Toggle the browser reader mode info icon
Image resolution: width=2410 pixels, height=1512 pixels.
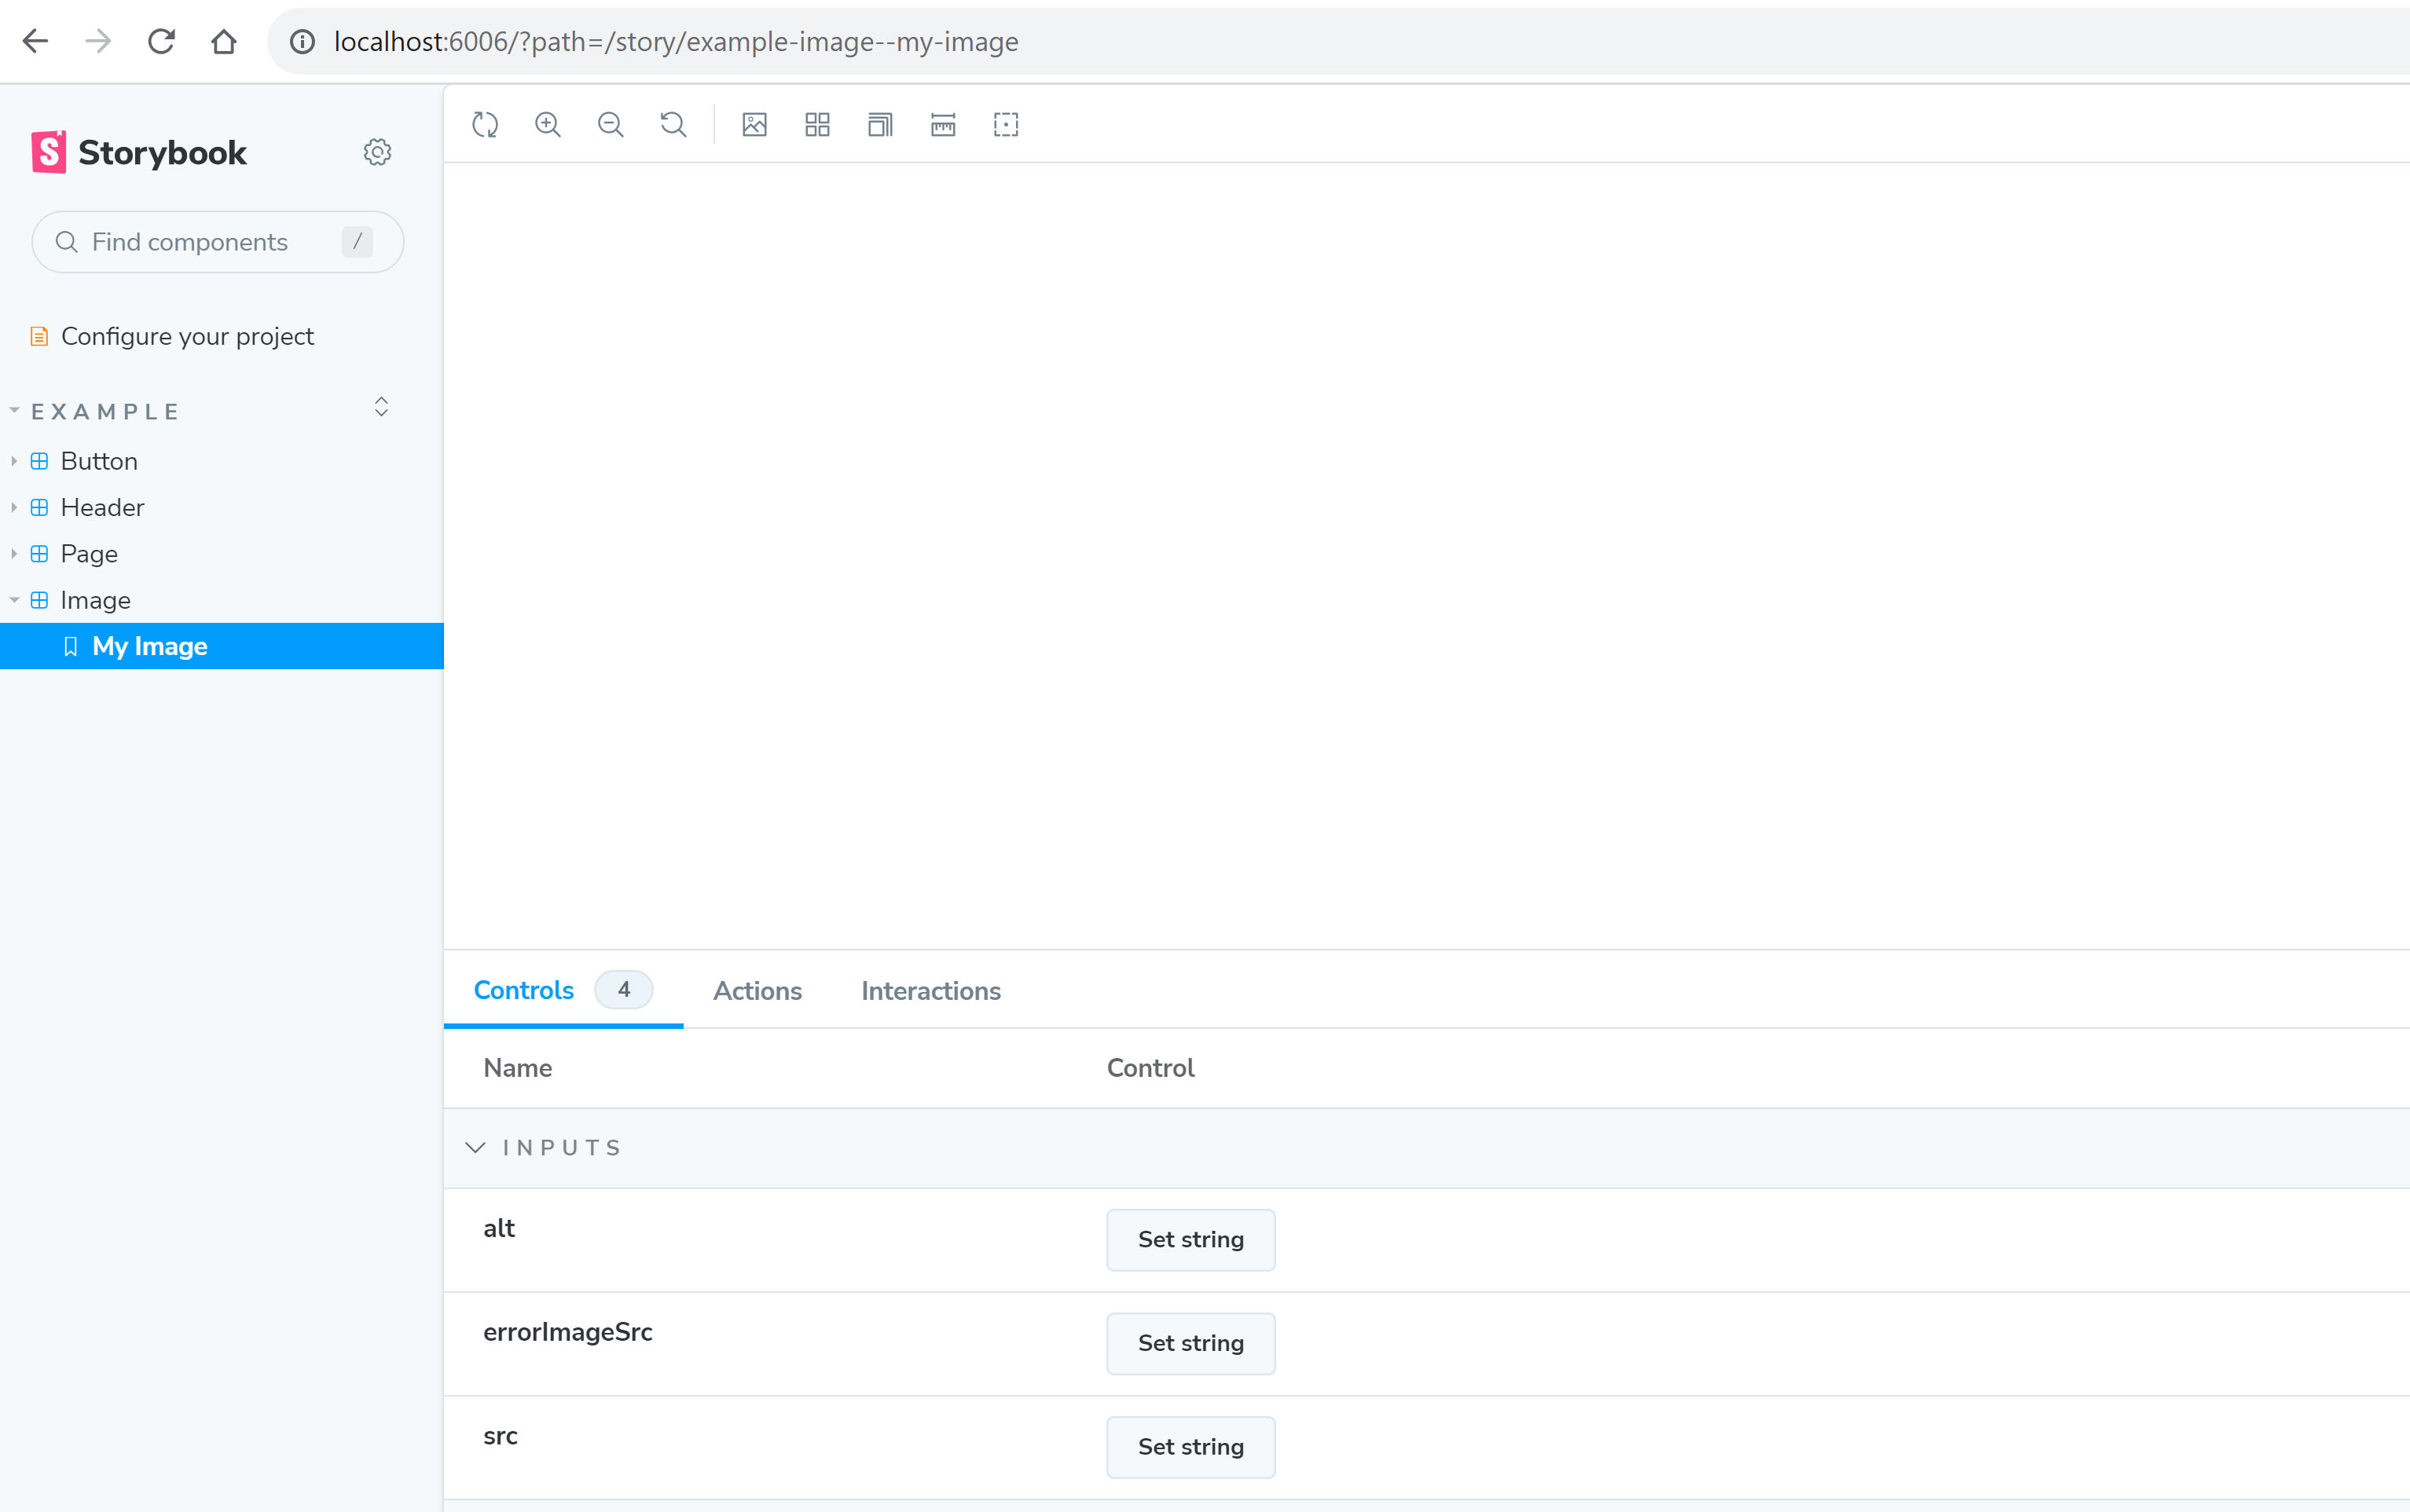[301, 41]
